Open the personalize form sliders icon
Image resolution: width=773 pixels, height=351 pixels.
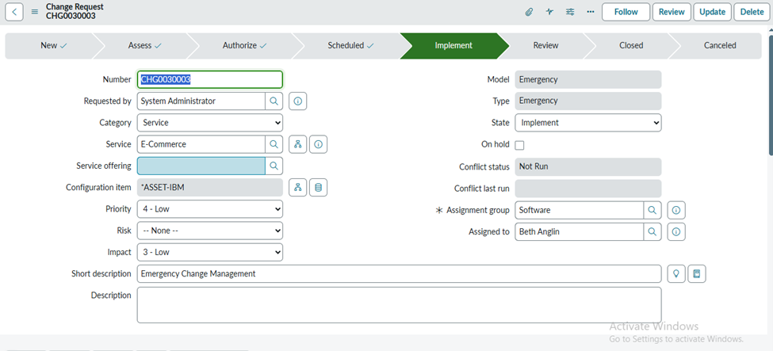pos(570,12)
